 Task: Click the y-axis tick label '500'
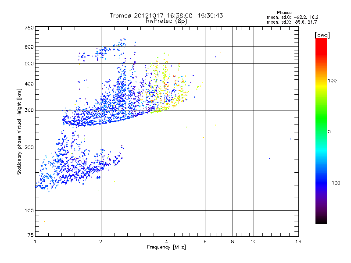click(29, 64)
